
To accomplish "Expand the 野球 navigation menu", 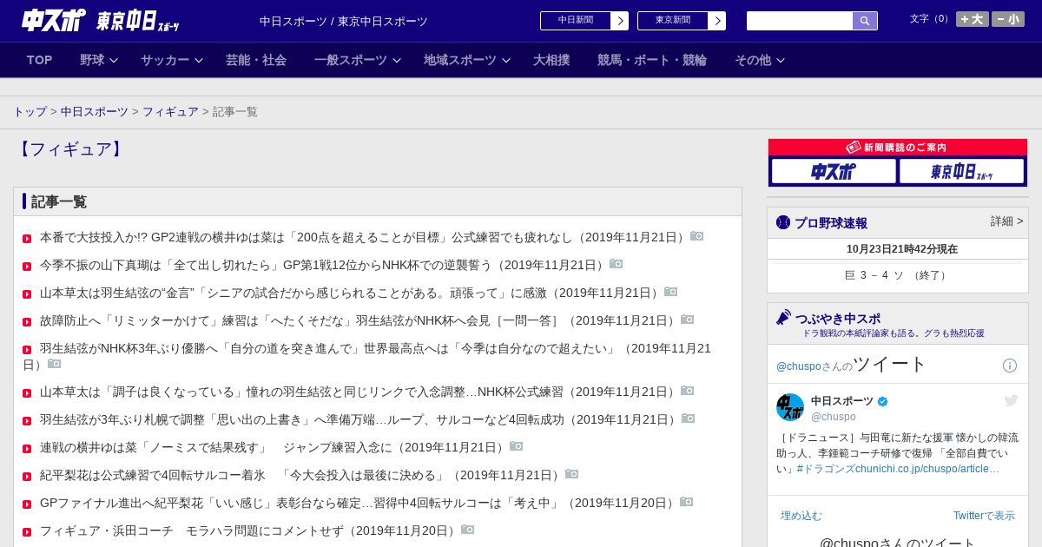I will [x=101, y=60].
